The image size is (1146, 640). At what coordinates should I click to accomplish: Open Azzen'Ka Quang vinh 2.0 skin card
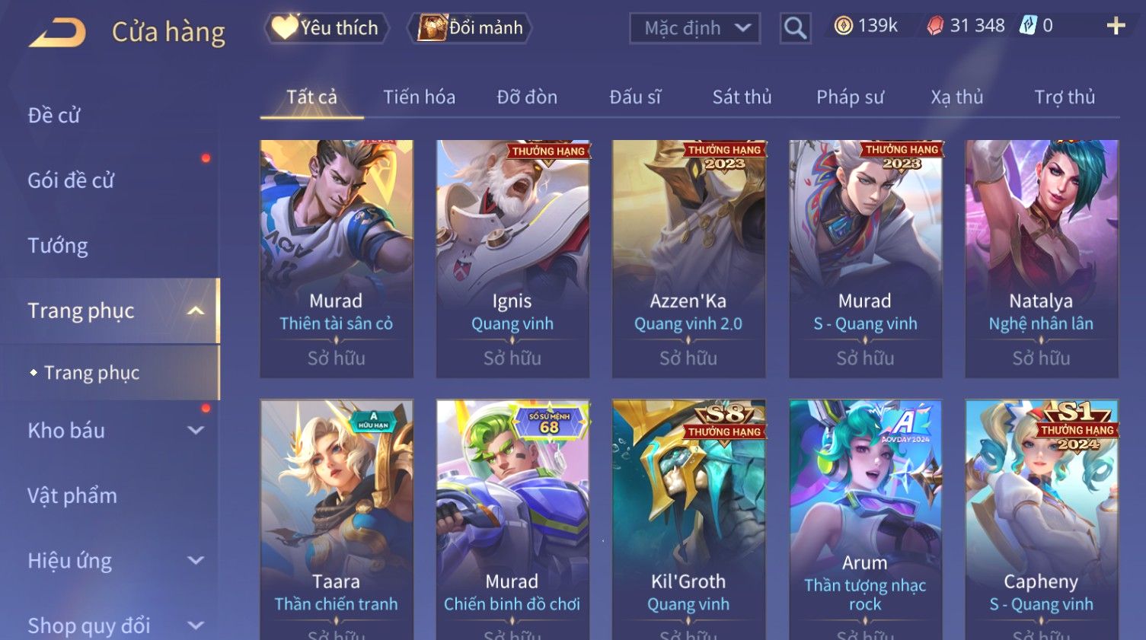(688, 259)
